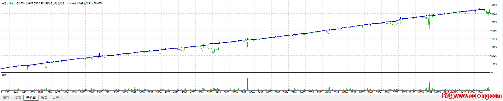Open the 设置 (Settings) tab
The width and height of the screenshot is (503, 101).
coord(6,98)
